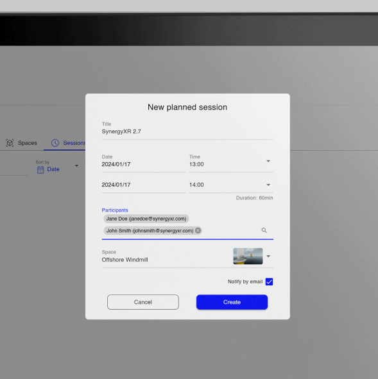Expand the Space selection dropdown arrow
The image size is (378, 379).
(x=268, y=257)
